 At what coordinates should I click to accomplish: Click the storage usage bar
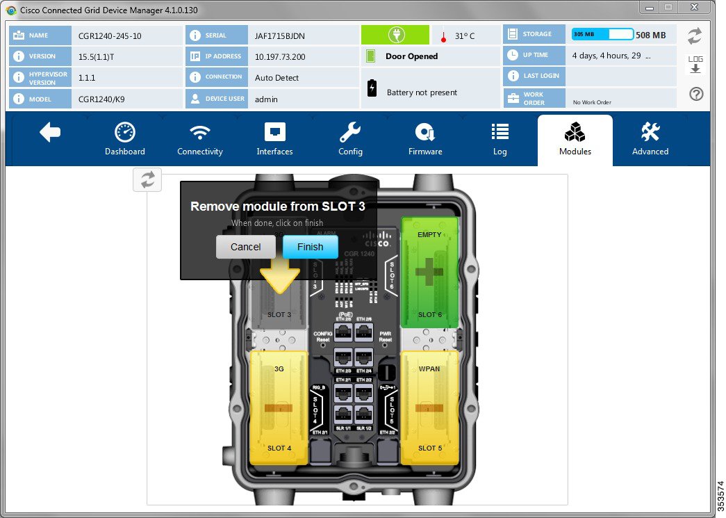click(x=602, y=34)
